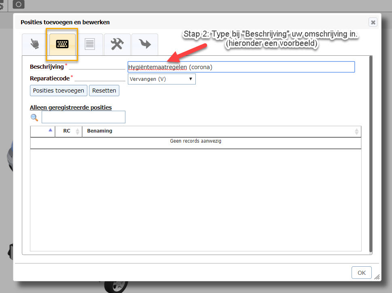Open the hand pointer selection tab
The height and width of the screenshot is (293, 392).
35,44
